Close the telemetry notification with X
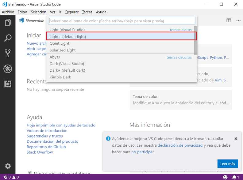243x180 pixels. (x=236, y=139)
